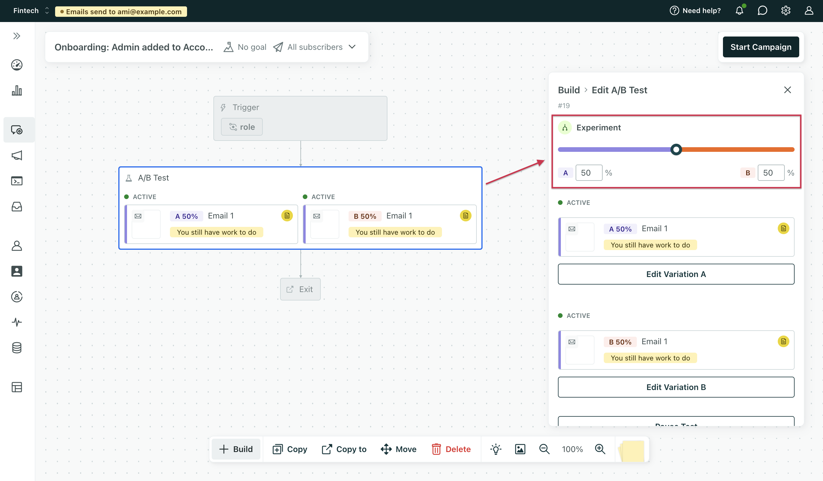Click the Start Campaign button
The image size is (823, 481).
(761, 47)
